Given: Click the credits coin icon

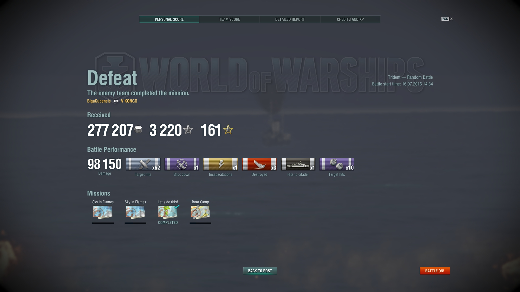Looking at the screenshot, I should pos(138,130).
